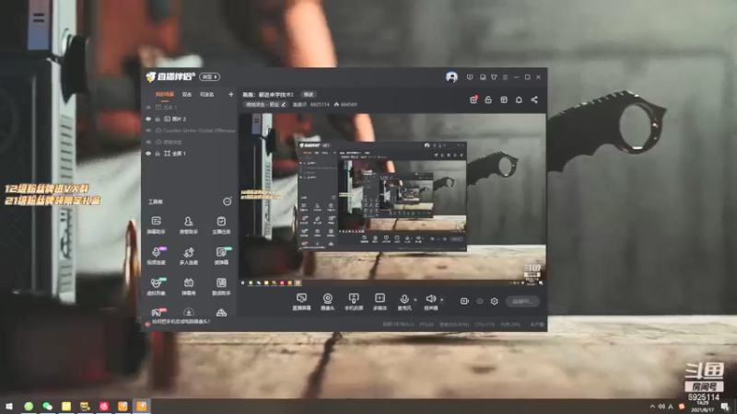Switch to the 我的场景 scene tab
The height and width of the screenshot is (414, 737).
165,95
